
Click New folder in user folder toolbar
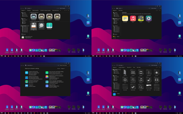(139, 67)
